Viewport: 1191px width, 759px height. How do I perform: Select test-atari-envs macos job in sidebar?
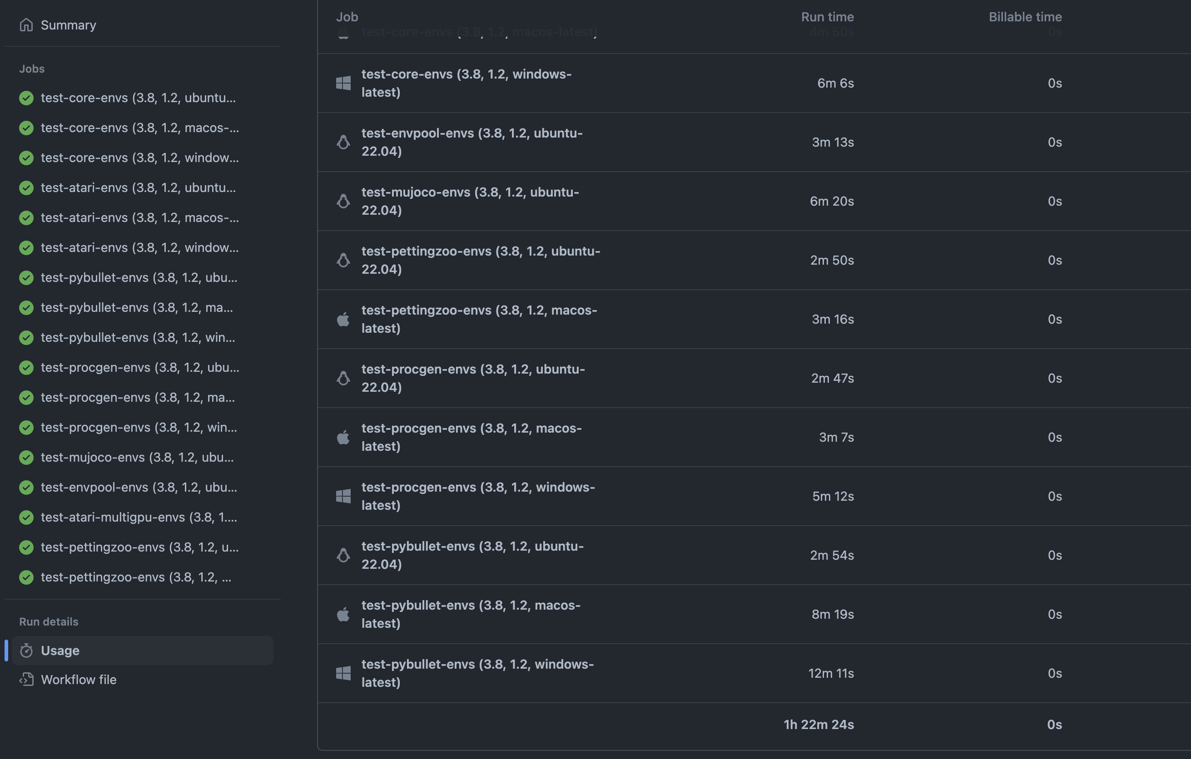pyautogui.click(x=139, y=218)
